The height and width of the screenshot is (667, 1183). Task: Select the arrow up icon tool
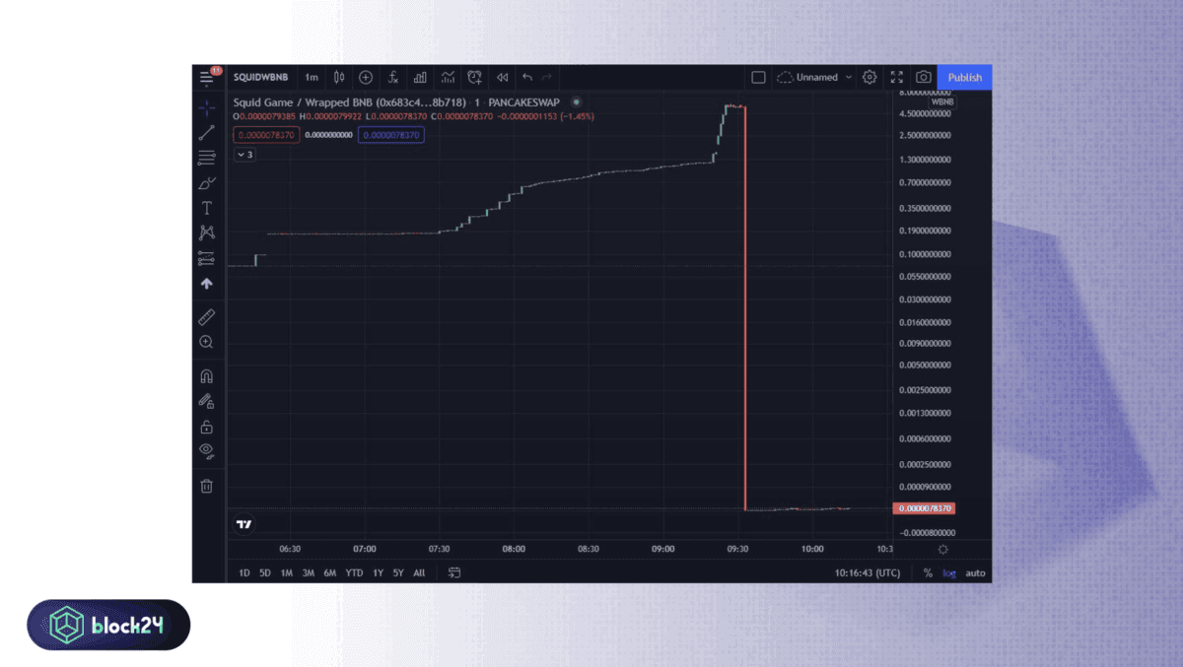(x=206, y=284)
